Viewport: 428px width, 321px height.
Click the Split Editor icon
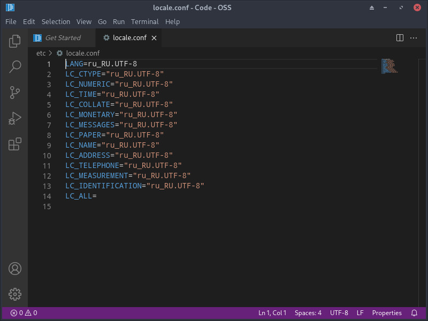[x=400, y=37]
